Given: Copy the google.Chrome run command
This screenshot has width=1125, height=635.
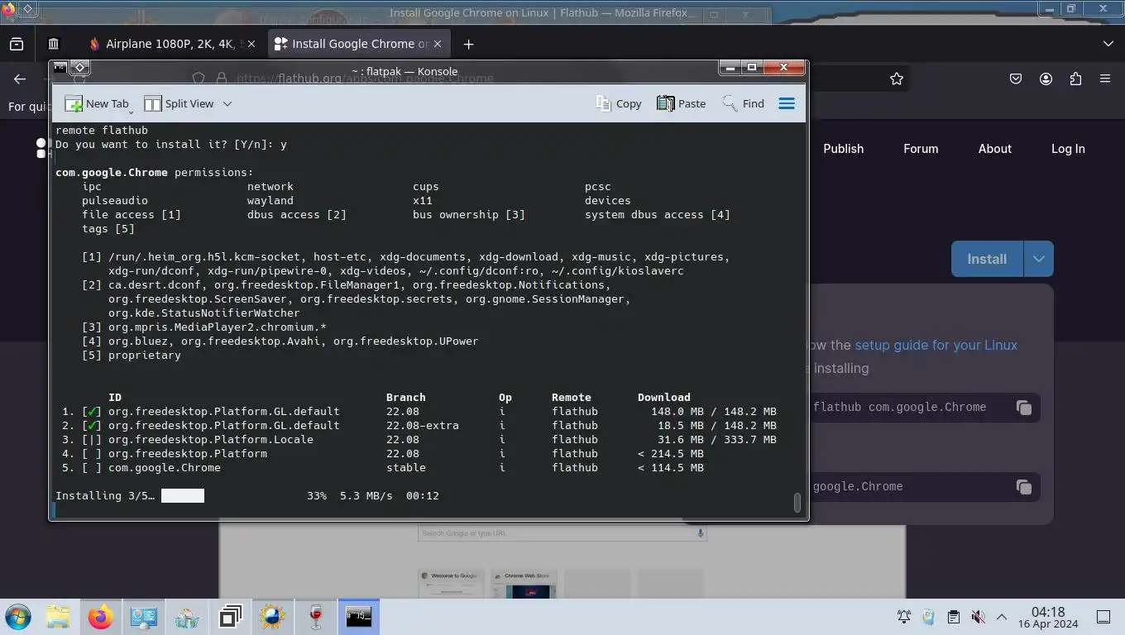Looking at the screenshot, I should (1023, 487).
